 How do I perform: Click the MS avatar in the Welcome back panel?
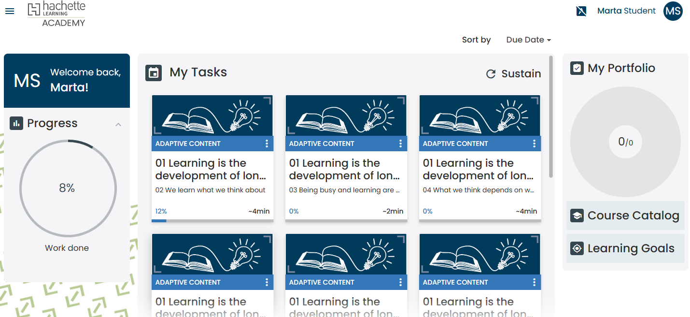[x=27, y=81]
